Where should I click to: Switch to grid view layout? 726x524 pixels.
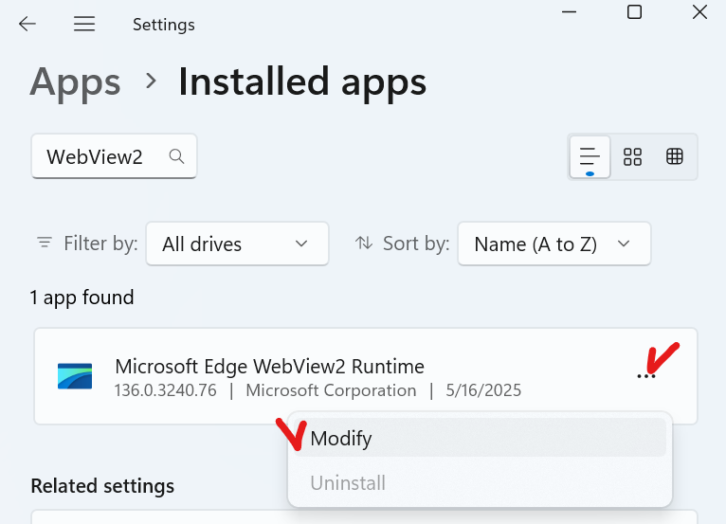point(632,156)
